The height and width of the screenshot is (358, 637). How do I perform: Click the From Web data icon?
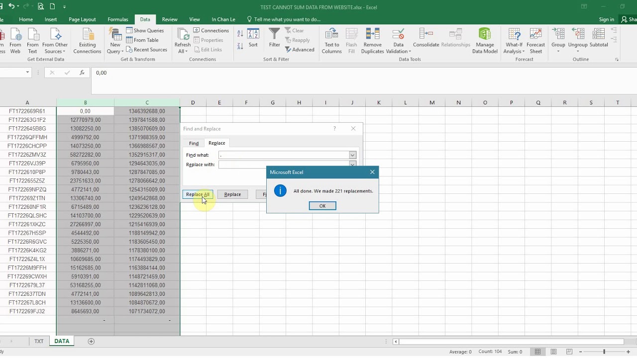[15, 41]
